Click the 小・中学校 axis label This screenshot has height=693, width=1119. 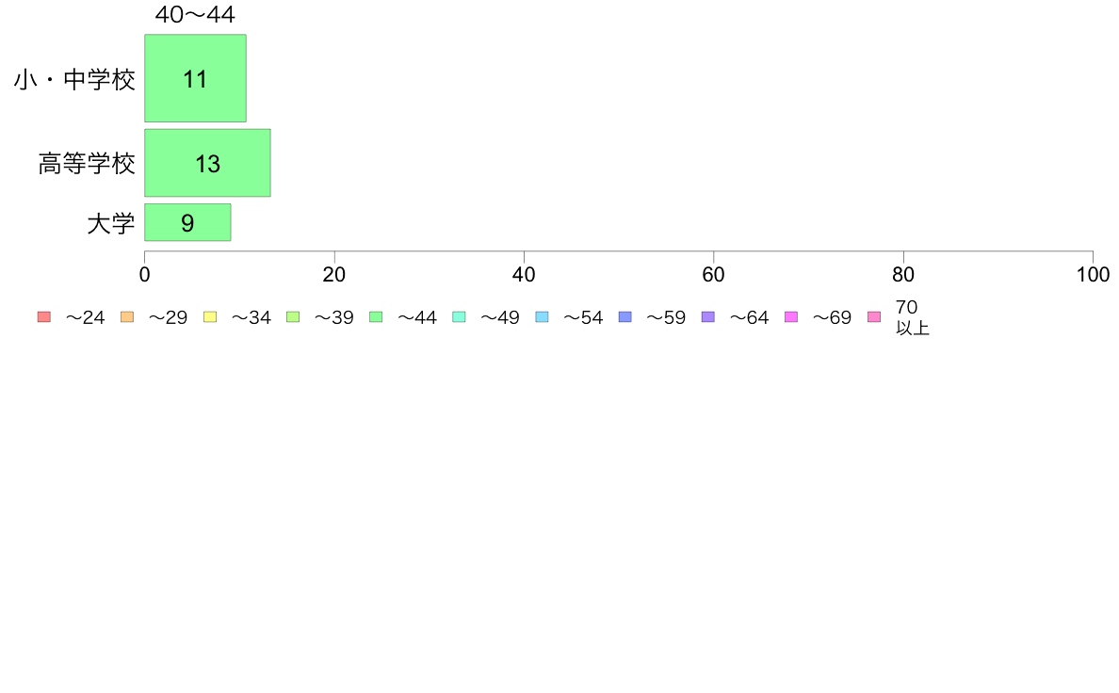(74, 79)
